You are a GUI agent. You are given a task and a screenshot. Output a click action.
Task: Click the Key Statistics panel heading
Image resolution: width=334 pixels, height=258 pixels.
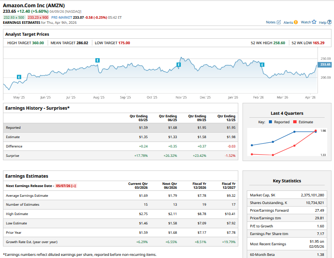click(x=287, y=181)
